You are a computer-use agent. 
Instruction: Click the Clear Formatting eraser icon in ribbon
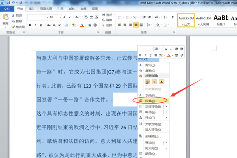[86, 17]
